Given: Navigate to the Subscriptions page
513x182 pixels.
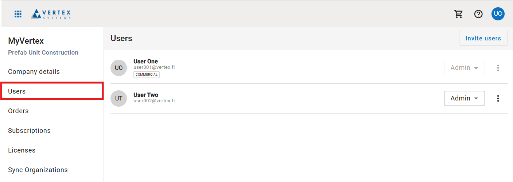Looking at the screenshot, I should click(29, 131).
